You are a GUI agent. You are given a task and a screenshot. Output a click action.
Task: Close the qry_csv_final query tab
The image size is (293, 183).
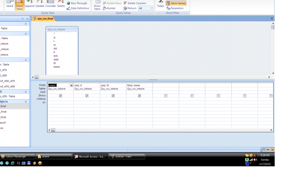[x=272, y=19]
